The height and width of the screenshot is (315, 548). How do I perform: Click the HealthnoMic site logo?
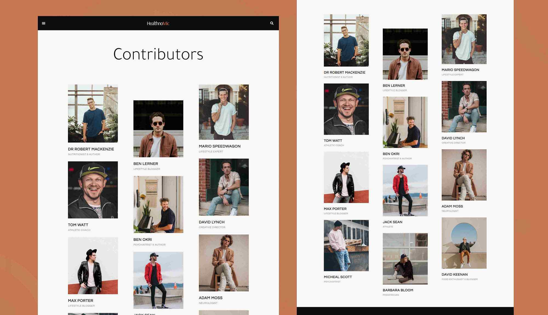[158, 23]
